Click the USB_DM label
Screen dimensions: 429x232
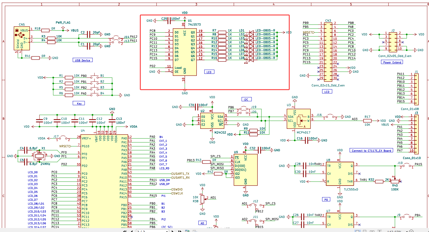click(x=165, y=180)
